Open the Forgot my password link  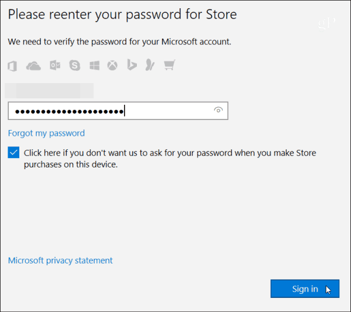pos(46,133)
